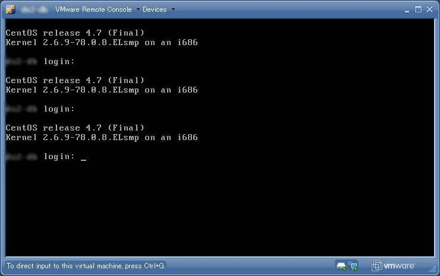Maximize the Remote Console window
The height and width of the screenshot is (276, 440).
click(x=417, y=9)
